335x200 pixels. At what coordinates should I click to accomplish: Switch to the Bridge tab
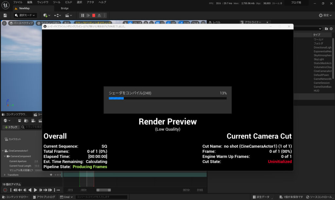tap(65, 8)
